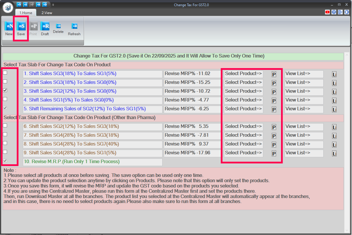Click the blue question mark help icon

(x=334, y=12)
